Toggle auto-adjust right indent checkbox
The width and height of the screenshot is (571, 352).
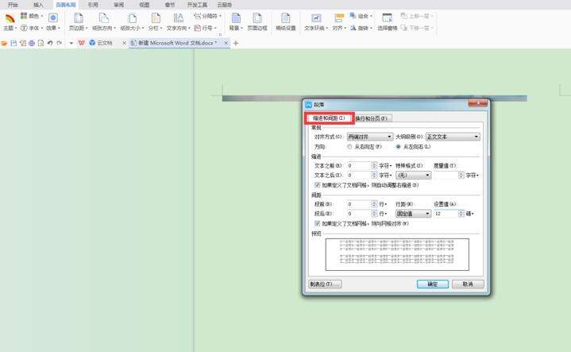click(317, 185)
